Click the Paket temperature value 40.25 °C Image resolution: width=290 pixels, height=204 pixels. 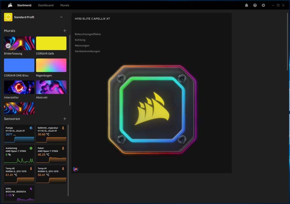pos(44,154)
